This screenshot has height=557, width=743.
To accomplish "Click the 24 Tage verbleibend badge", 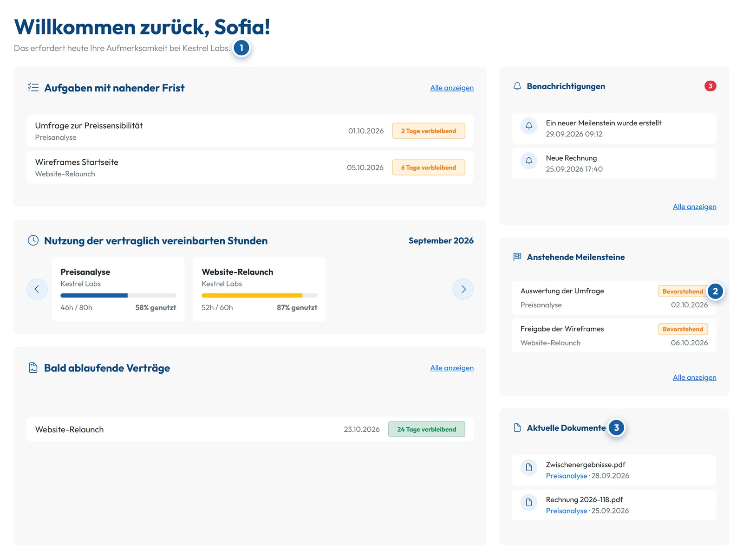I will [x=426, y=429].
